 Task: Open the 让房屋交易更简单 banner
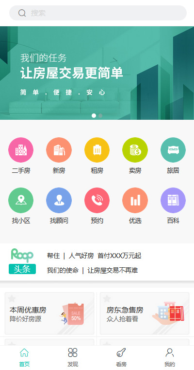coord(97,73)
